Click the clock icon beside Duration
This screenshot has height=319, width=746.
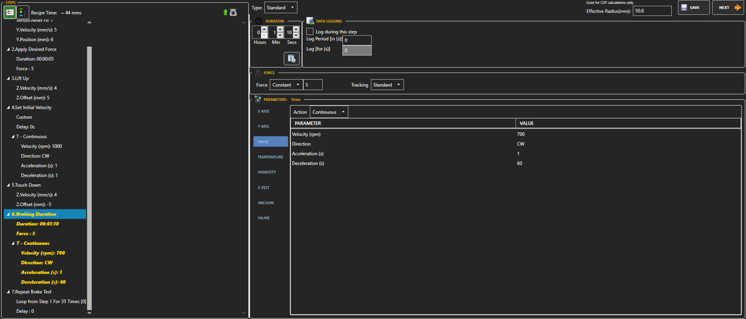(x=259, y=21)
